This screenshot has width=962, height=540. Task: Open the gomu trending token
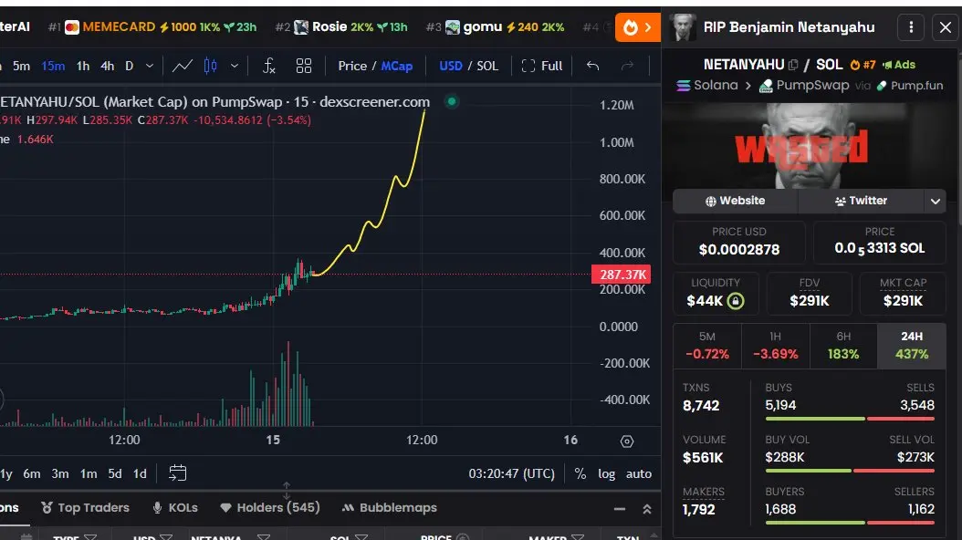495,27
